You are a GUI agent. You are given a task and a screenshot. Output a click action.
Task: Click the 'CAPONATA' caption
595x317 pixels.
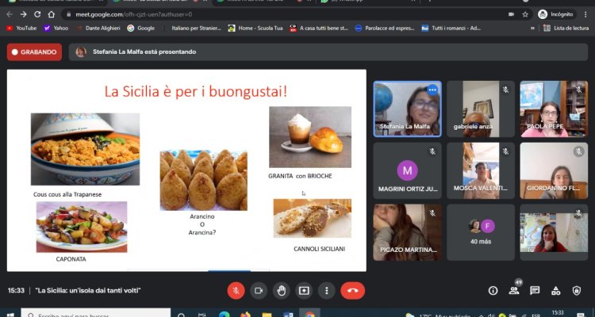[71, 259]
